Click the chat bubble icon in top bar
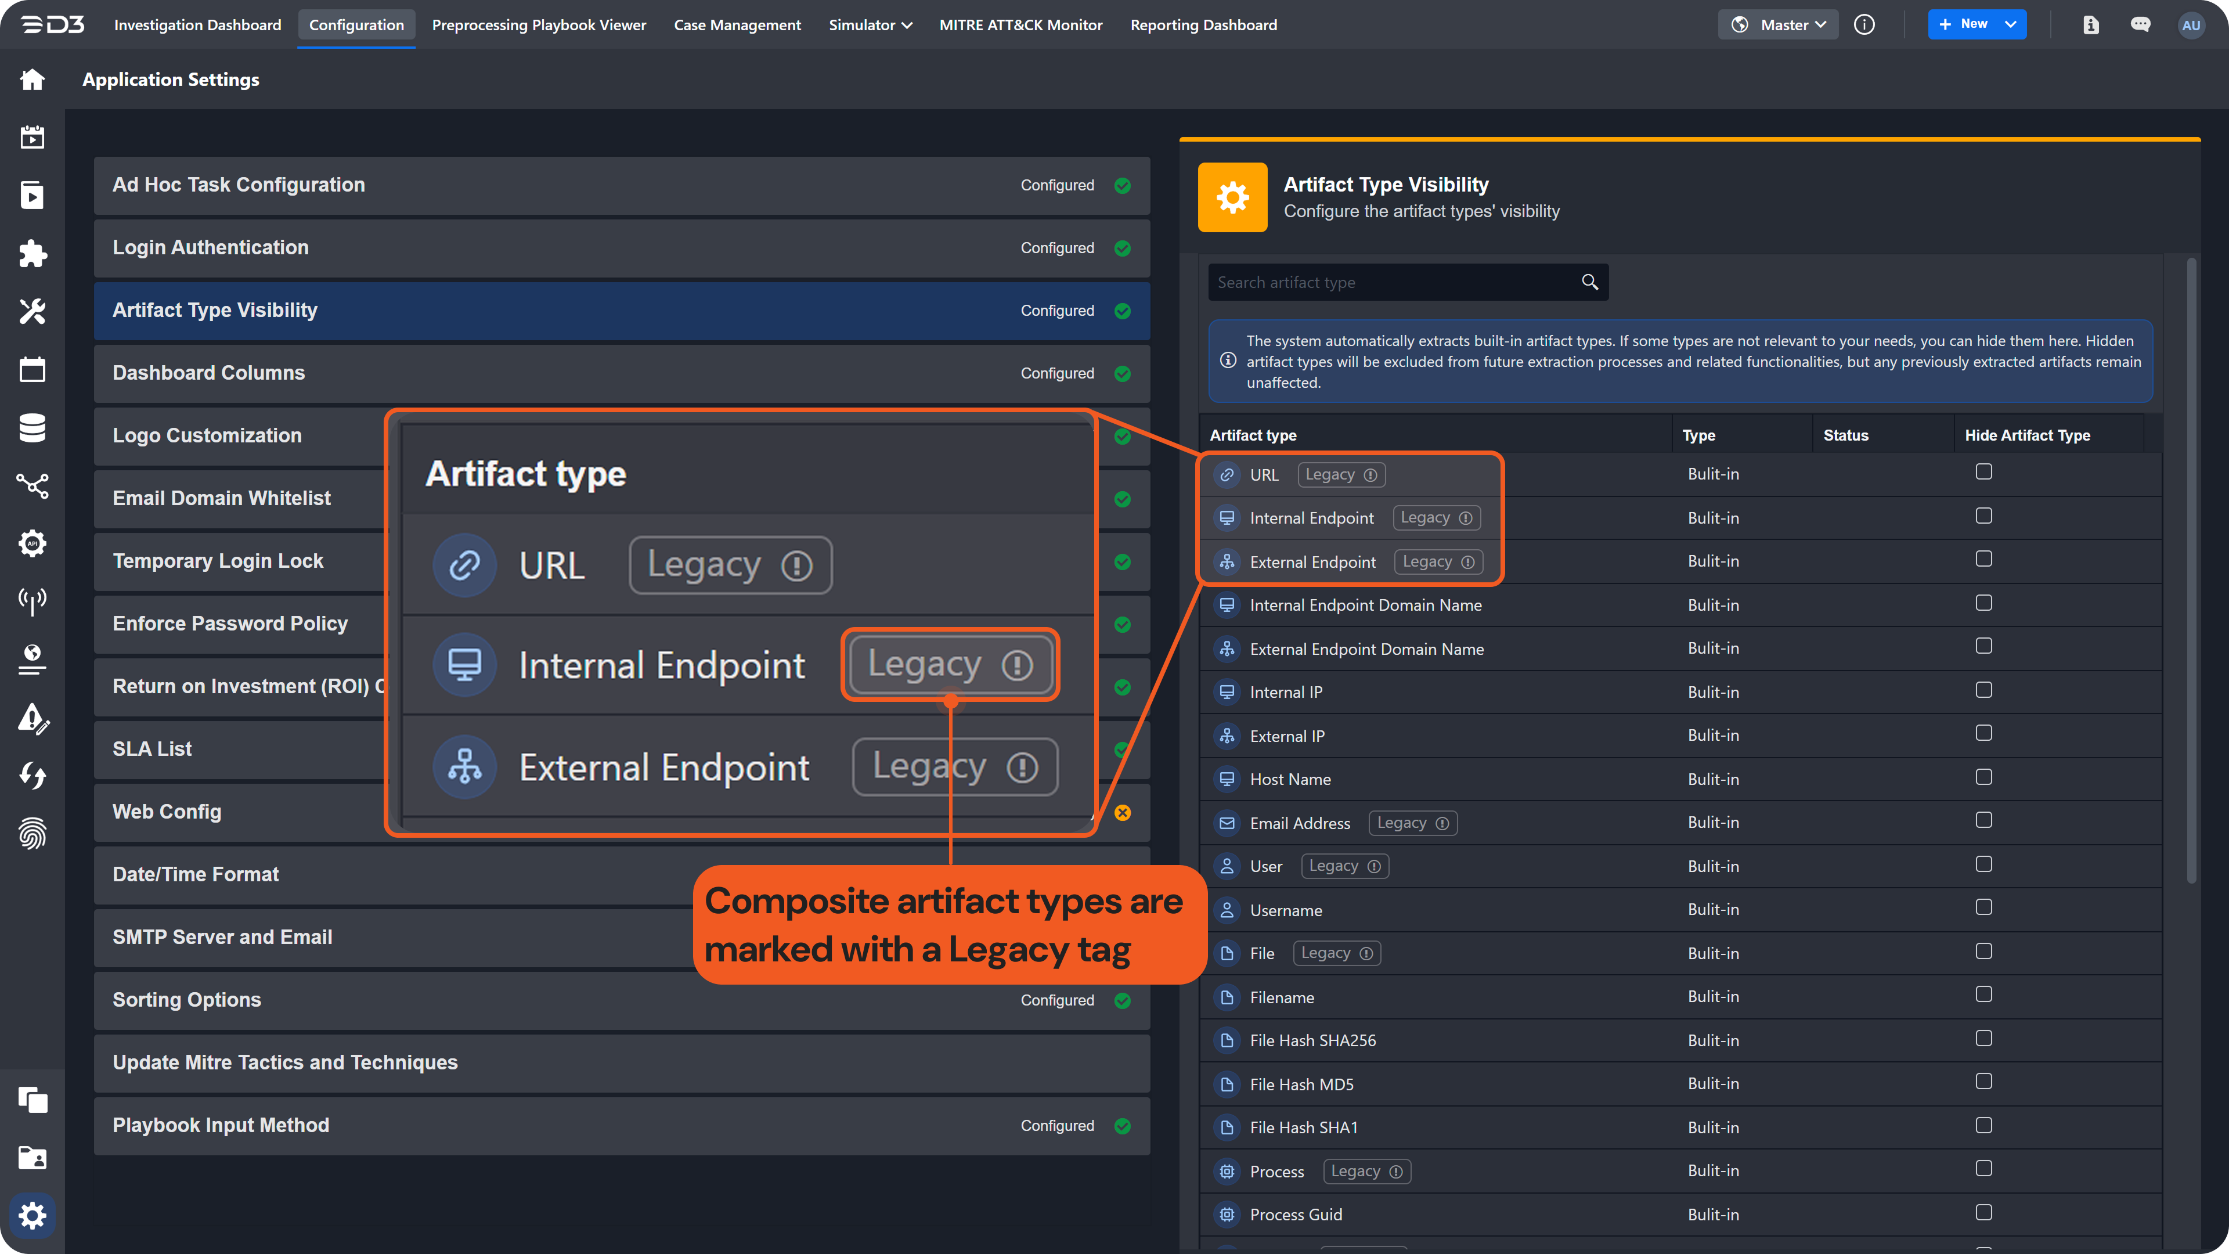The image size is (2229, 1254). (x=2140, y=25)
